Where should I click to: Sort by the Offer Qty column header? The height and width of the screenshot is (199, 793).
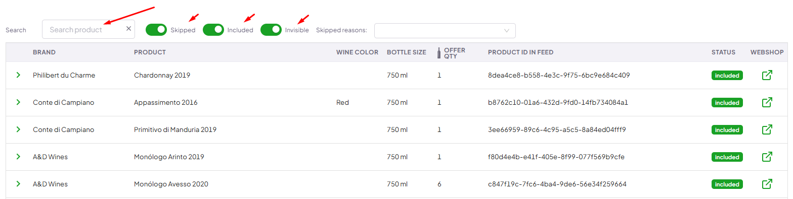(455, 53)
